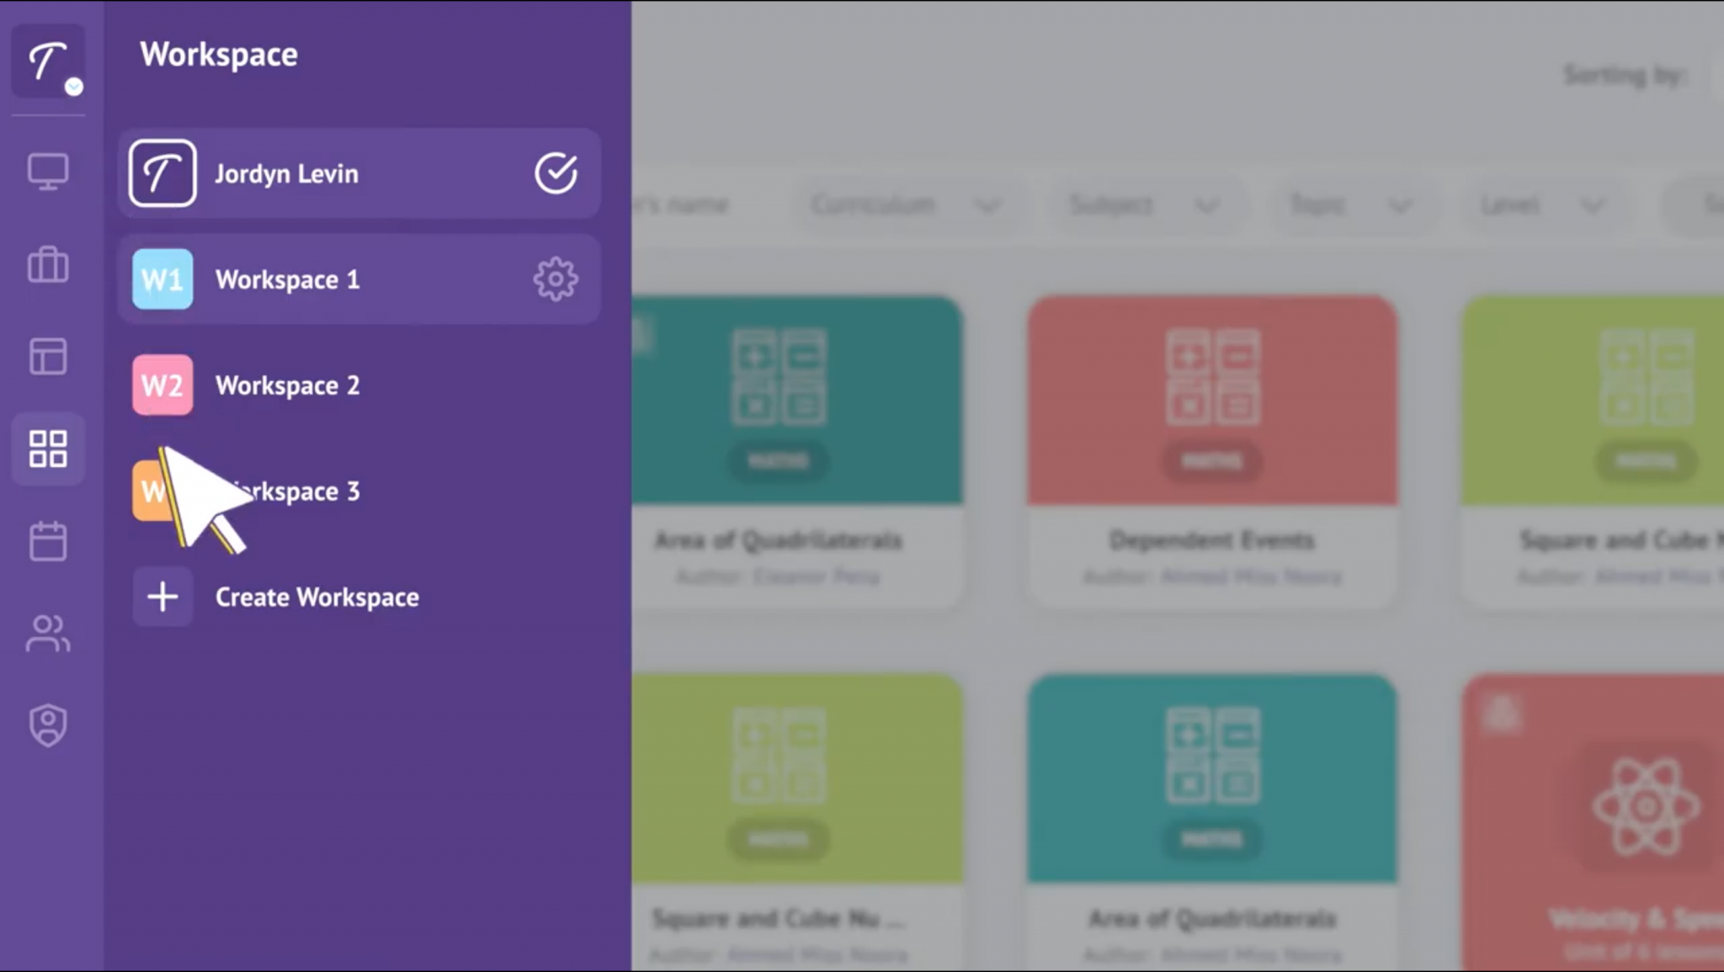This screenshot has height=972, width=1724.
Task: Open the shield profile icon in sidebar
Action: coord(48,725)
